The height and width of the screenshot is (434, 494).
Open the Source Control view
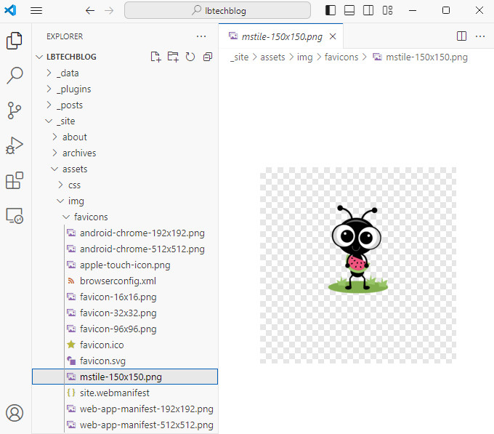(x=15, y=110)
